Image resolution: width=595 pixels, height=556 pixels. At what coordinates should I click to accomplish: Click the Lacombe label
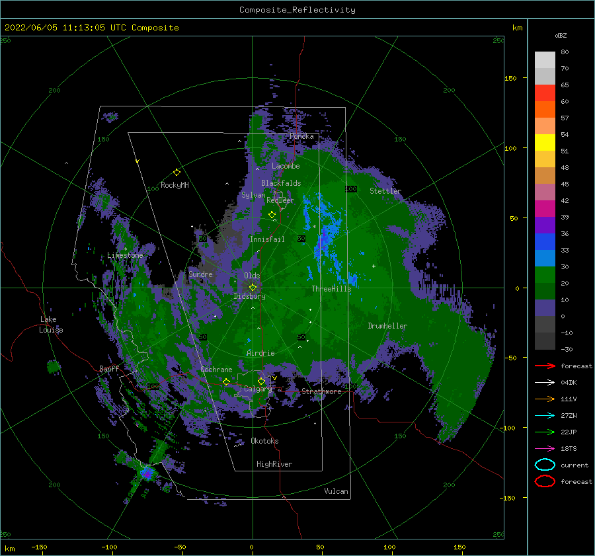286,166
